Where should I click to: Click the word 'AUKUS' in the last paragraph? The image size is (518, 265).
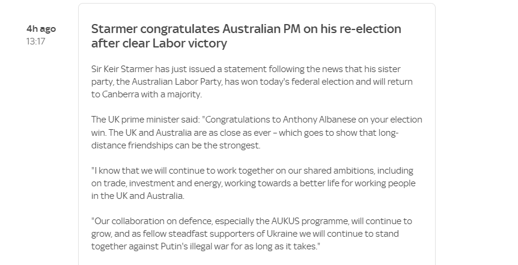285,221
